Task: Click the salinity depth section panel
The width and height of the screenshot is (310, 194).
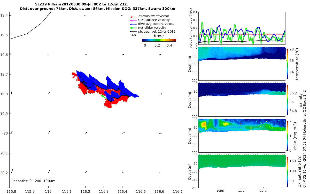Action: tap(242, 100)
